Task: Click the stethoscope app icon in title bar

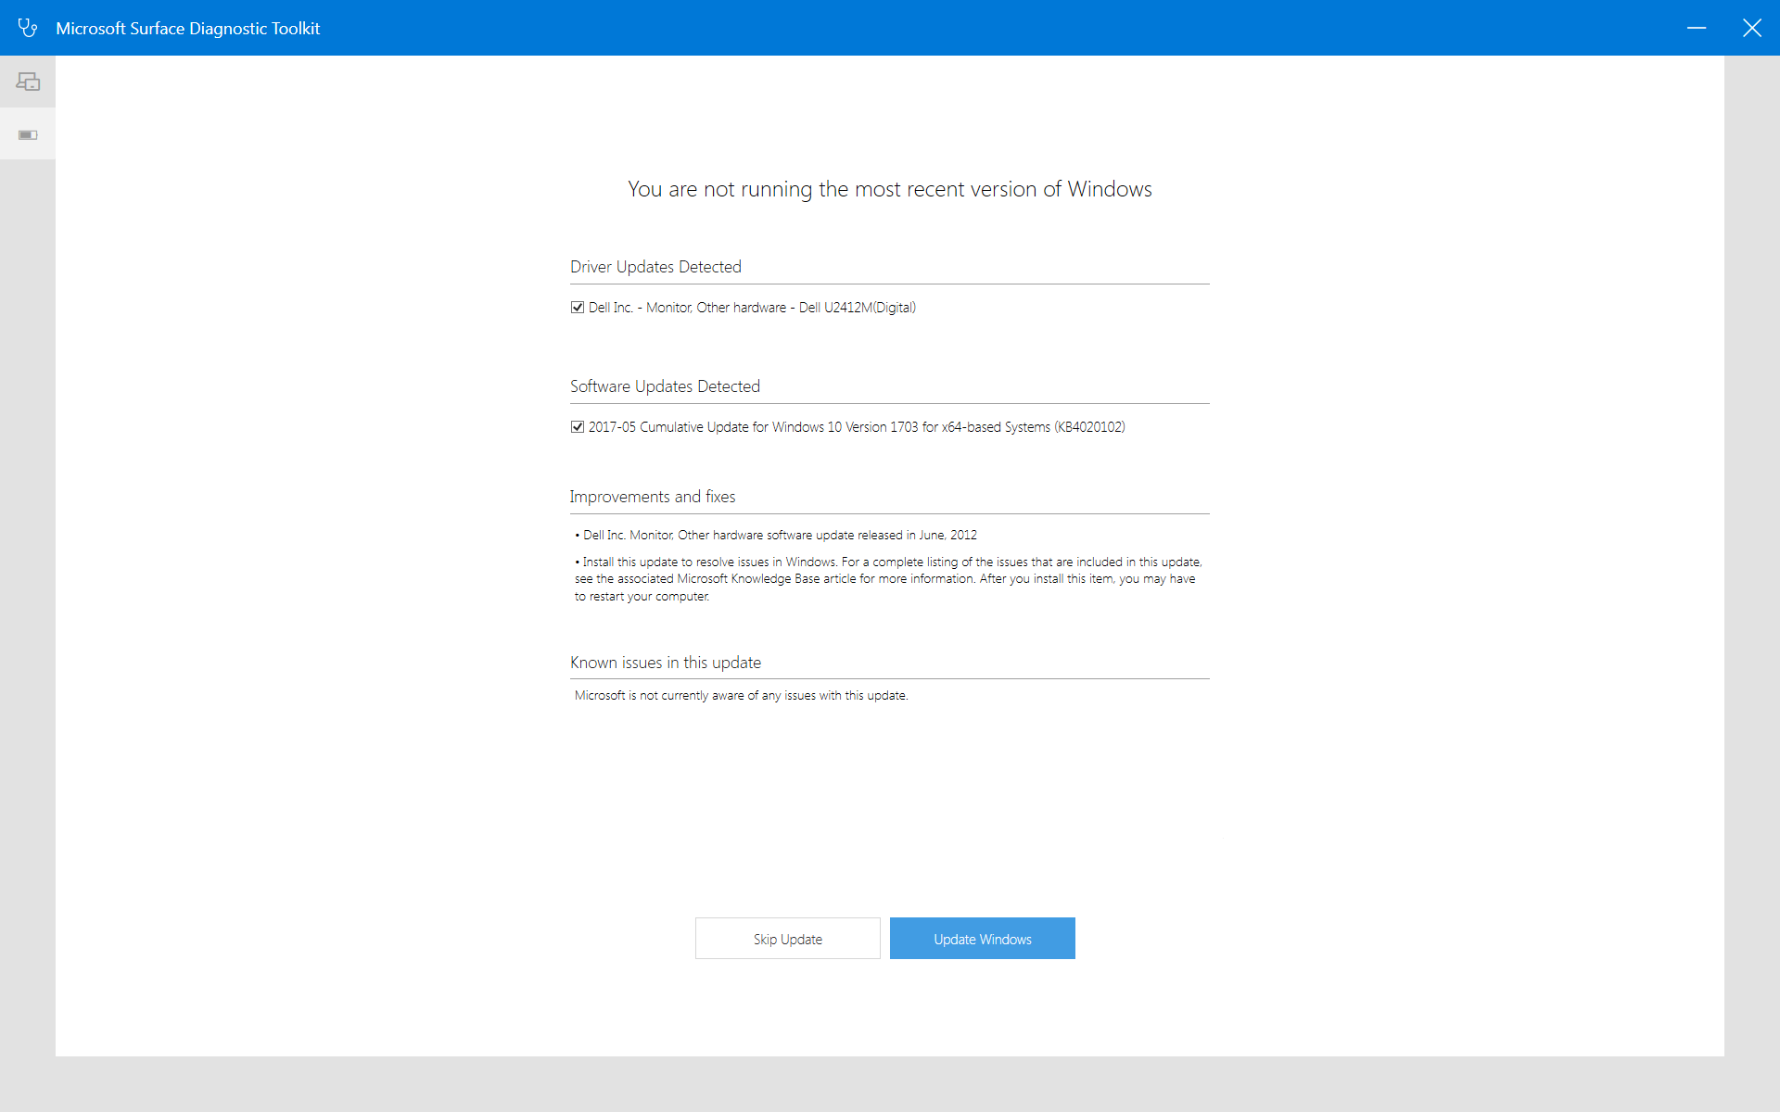Action: pos(28,28)
